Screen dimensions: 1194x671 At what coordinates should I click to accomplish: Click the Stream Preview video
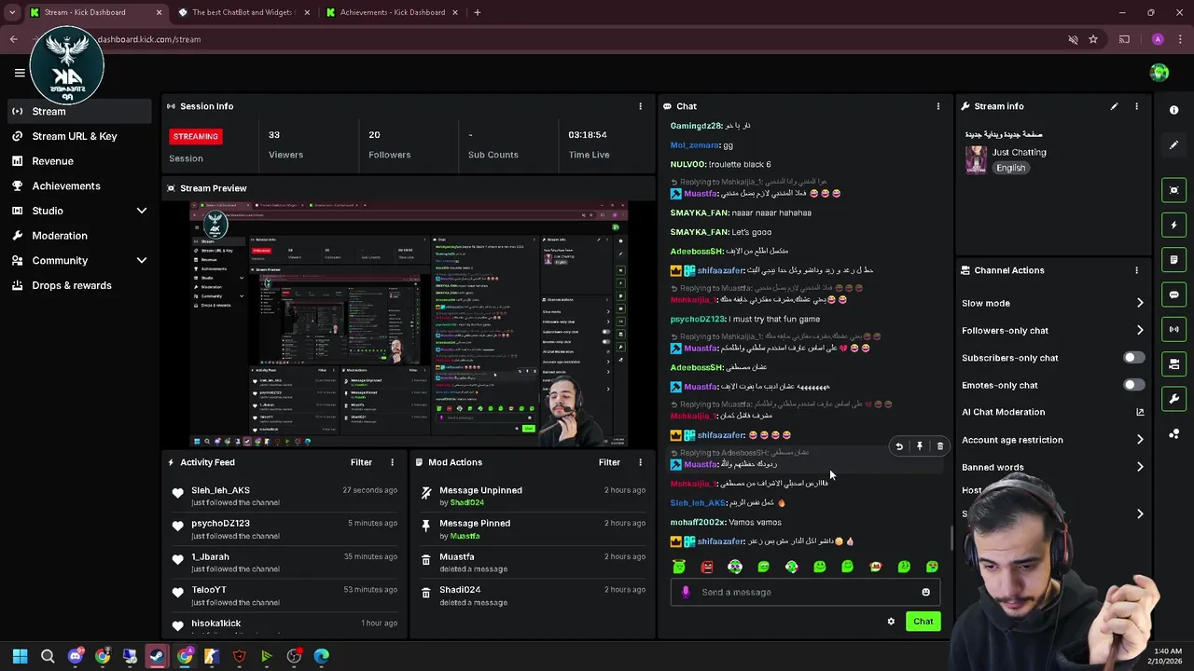(x=409, y=324)
